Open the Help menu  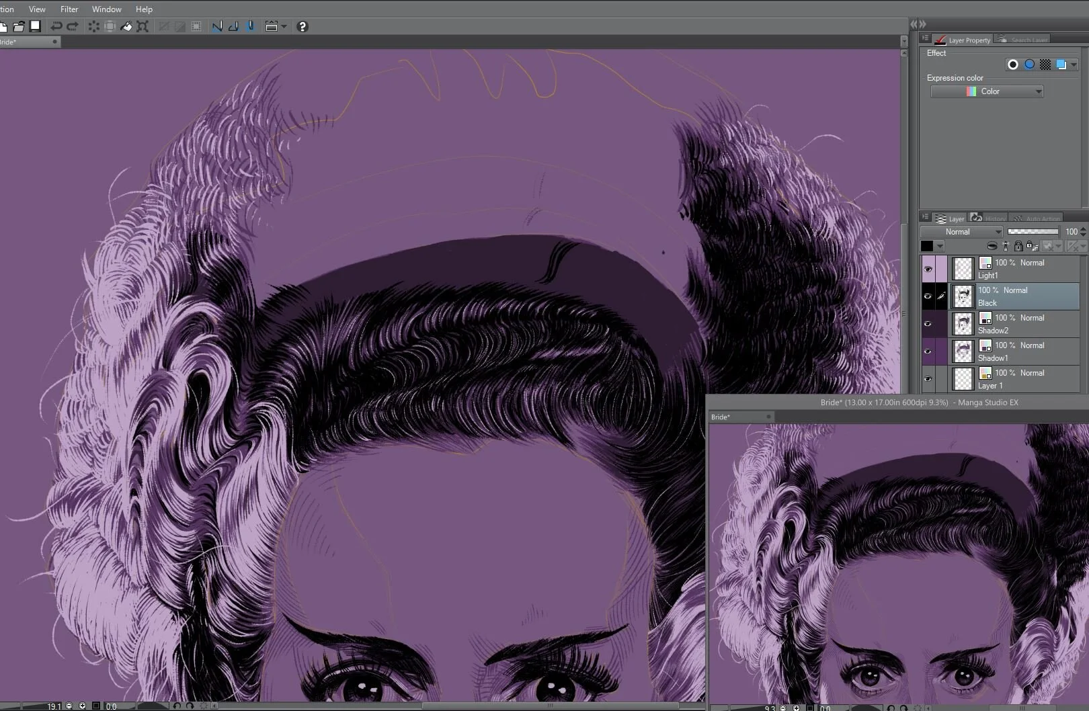144,9
